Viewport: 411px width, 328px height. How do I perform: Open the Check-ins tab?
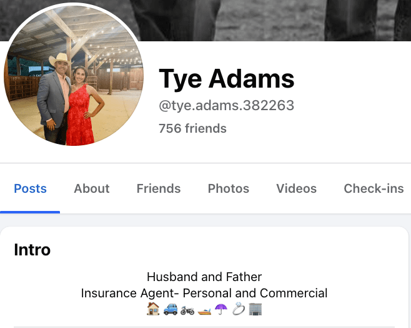coord(374,188)
